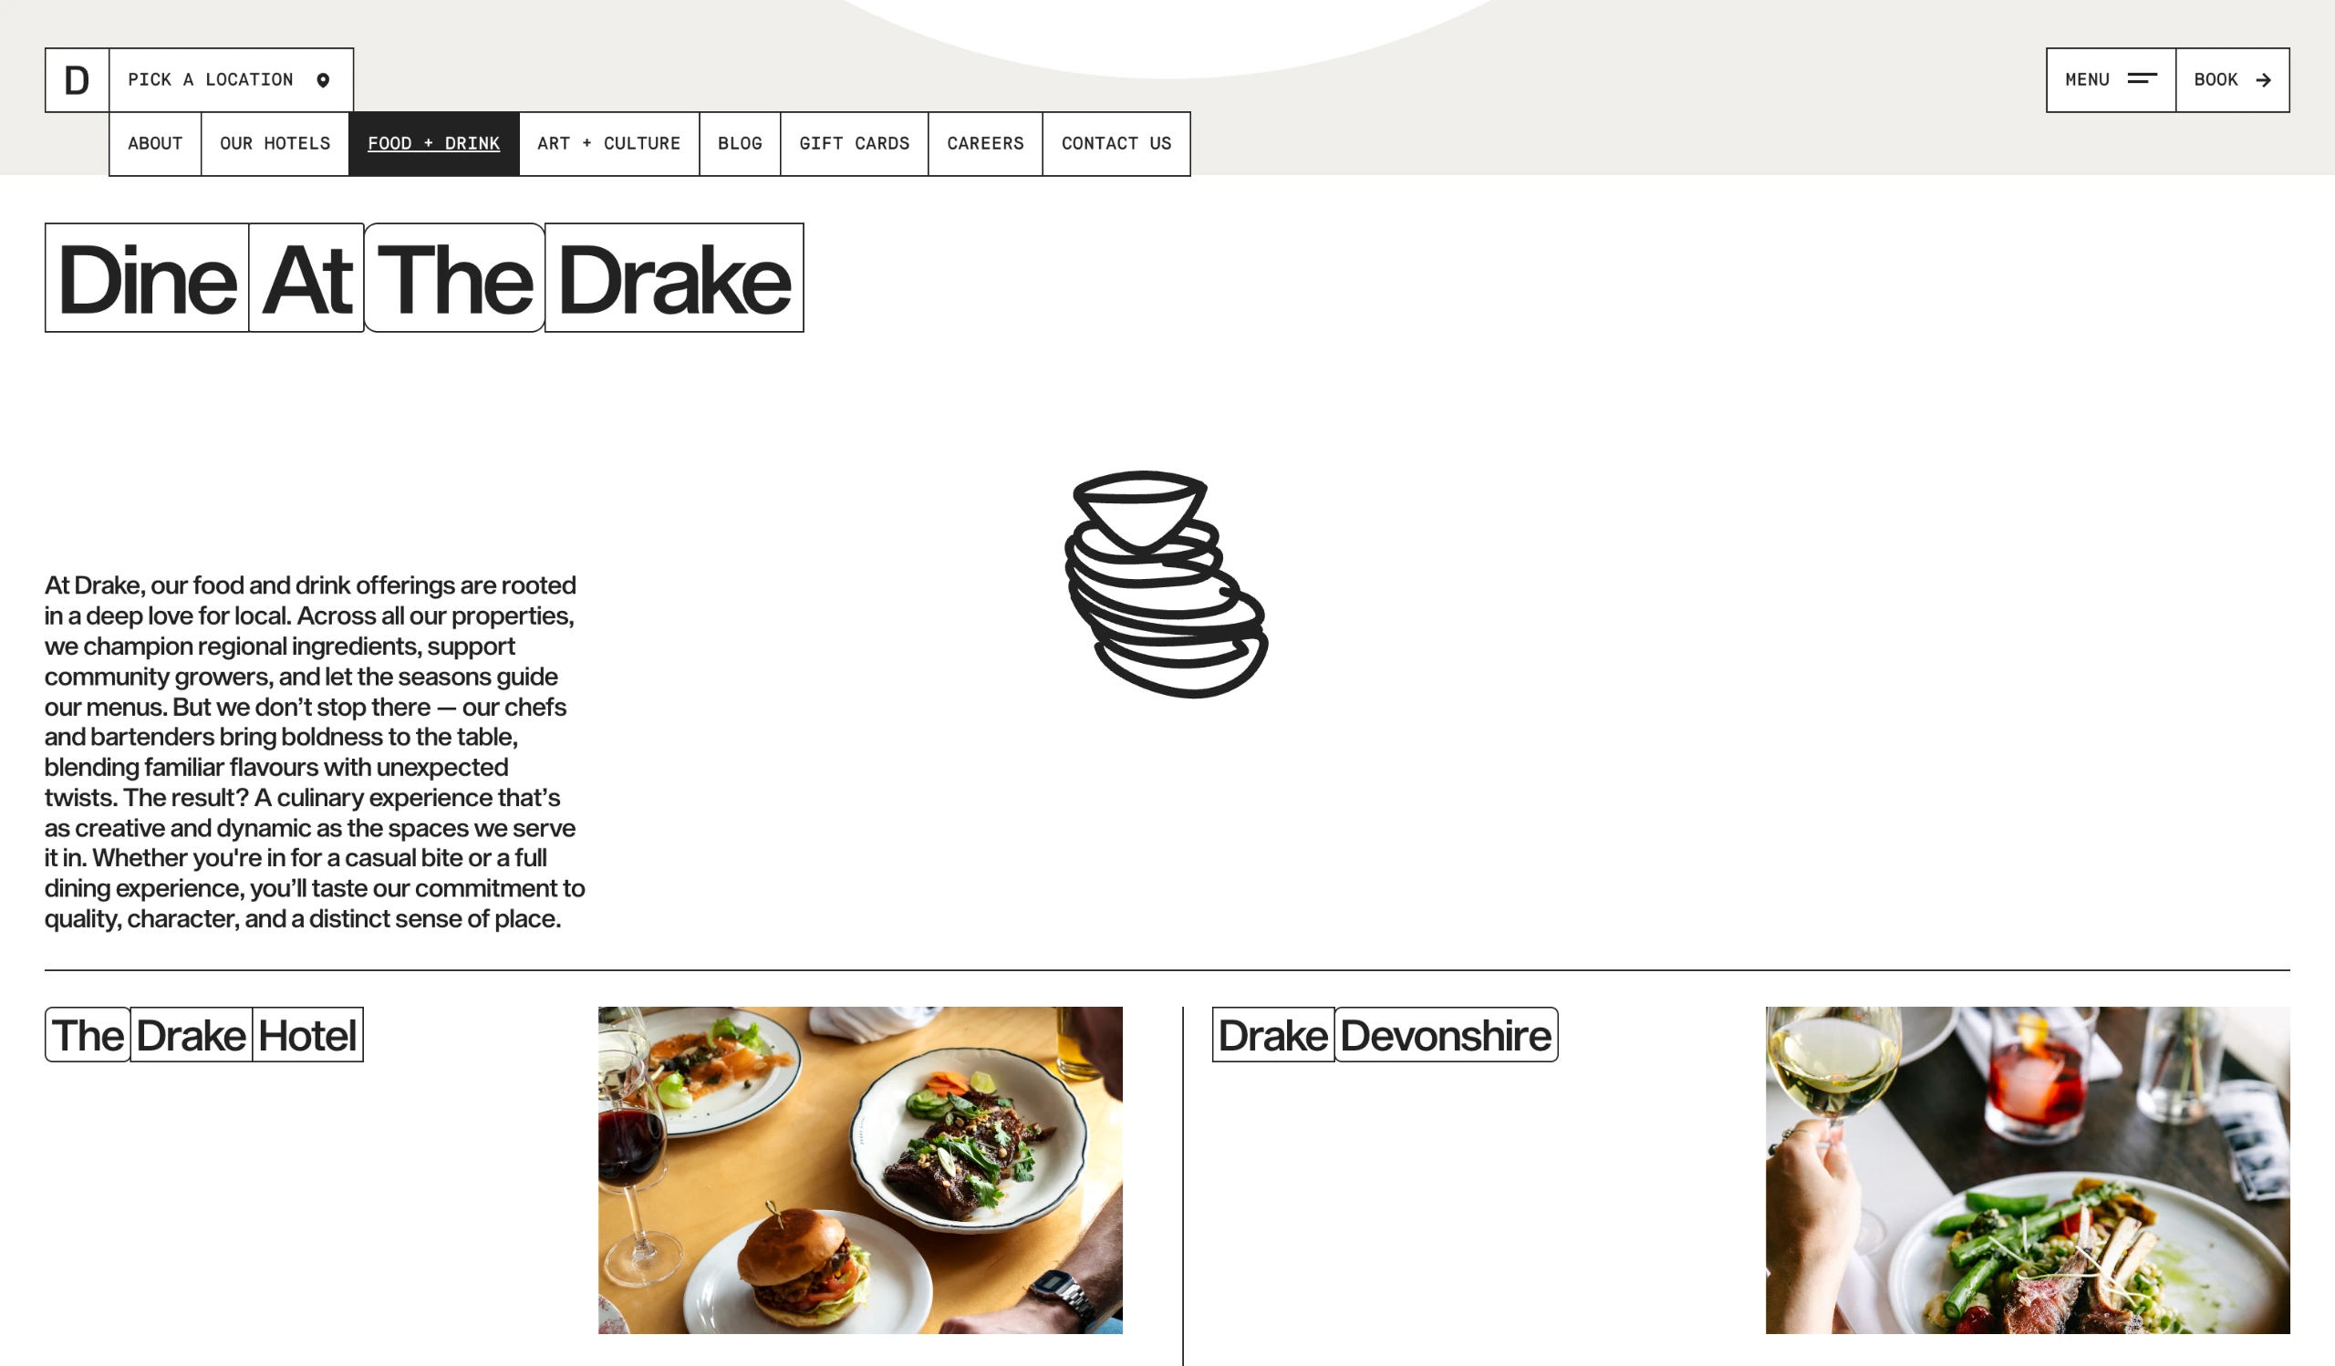Select the Food + Drink nav tab
This screenshot has width=2335, height=1366.
coord(433,143)
